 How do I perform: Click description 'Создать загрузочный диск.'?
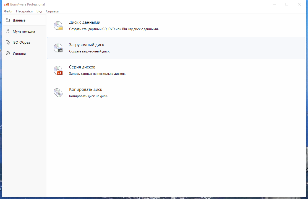90,51
